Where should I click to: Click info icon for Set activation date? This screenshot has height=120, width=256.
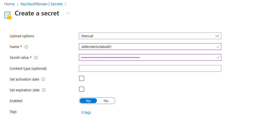coord(43,79)
